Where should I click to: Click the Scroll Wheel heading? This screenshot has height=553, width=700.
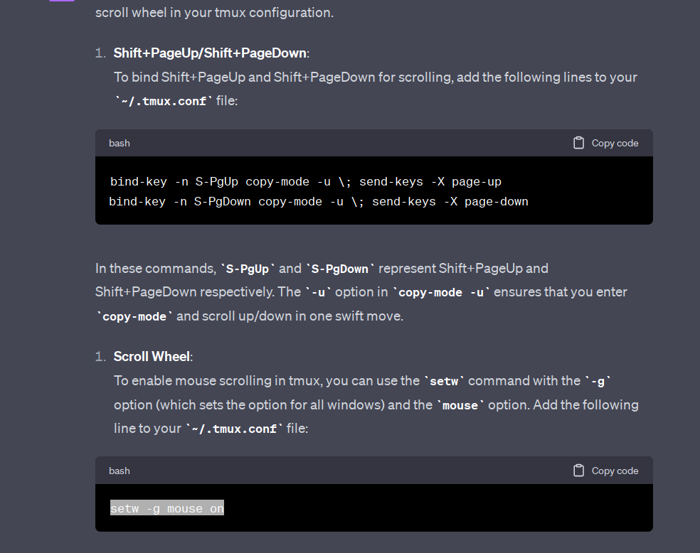pyautogui.click(x=153, y=357)
